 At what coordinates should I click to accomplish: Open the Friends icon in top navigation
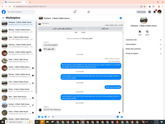click(89, 12)
